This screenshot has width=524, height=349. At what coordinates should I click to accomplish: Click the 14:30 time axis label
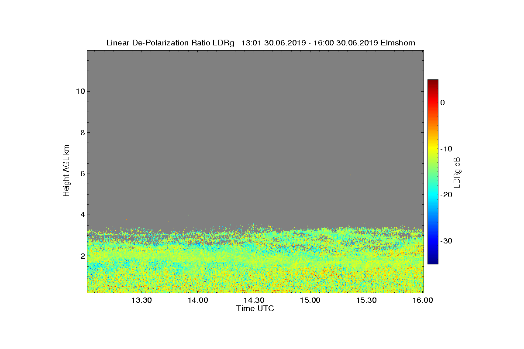click(x=254, y=301)
